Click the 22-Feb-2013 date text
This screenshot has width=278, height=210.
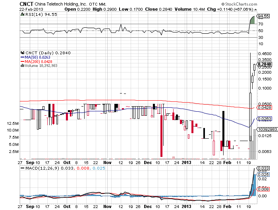31,10
